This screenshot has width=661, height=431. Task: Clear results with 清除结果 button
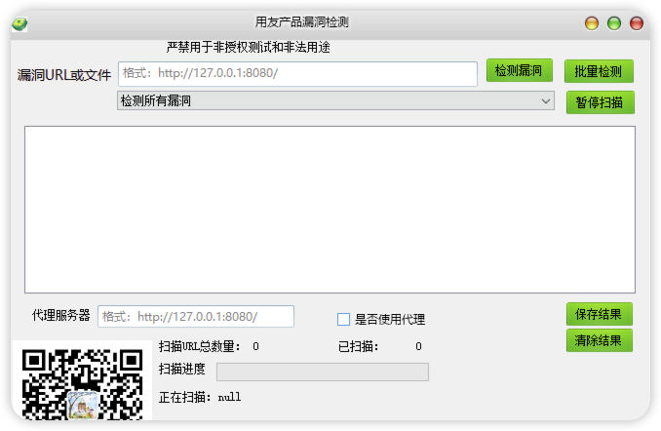coord(599,340)
